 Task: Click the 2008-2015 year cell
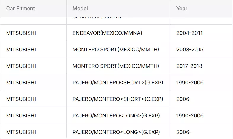(190, 50)
